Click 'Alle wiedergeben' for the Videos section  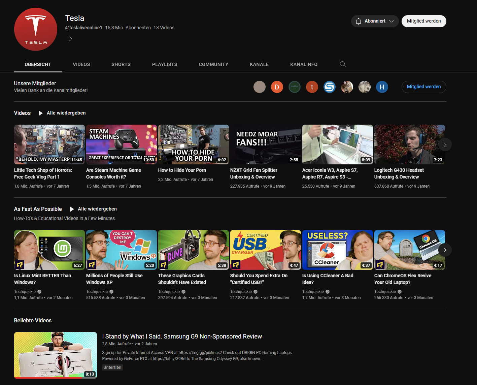tap(66, 113)
